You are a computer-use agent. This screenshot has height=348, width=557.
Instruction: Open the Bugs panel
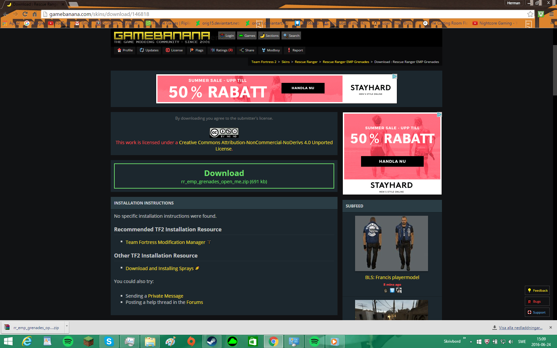point(537,302)
